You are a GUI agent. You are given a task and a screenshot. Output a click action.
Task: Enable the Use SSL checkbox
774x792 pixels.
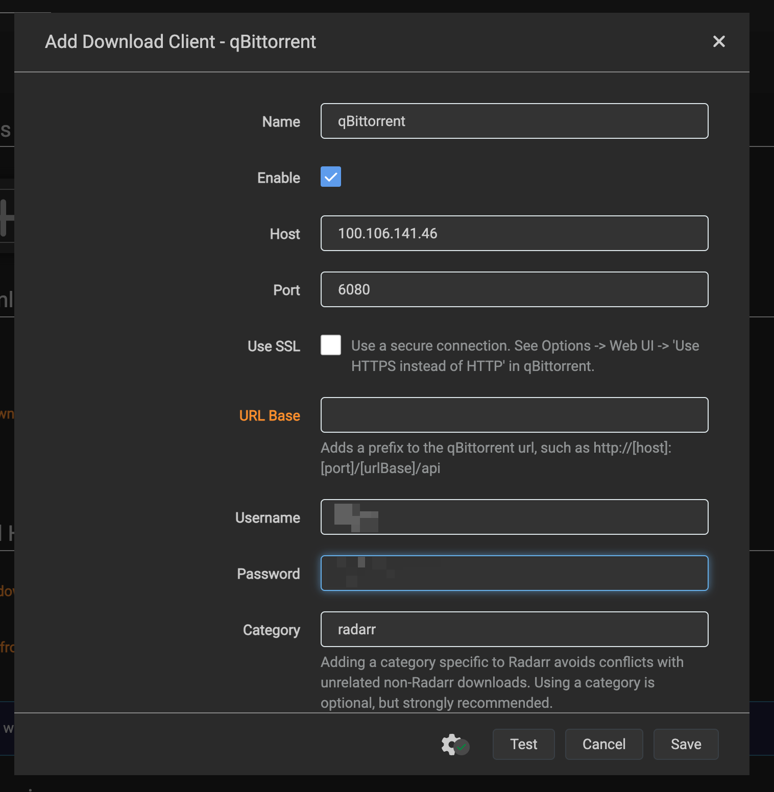(x=331, y=345)
